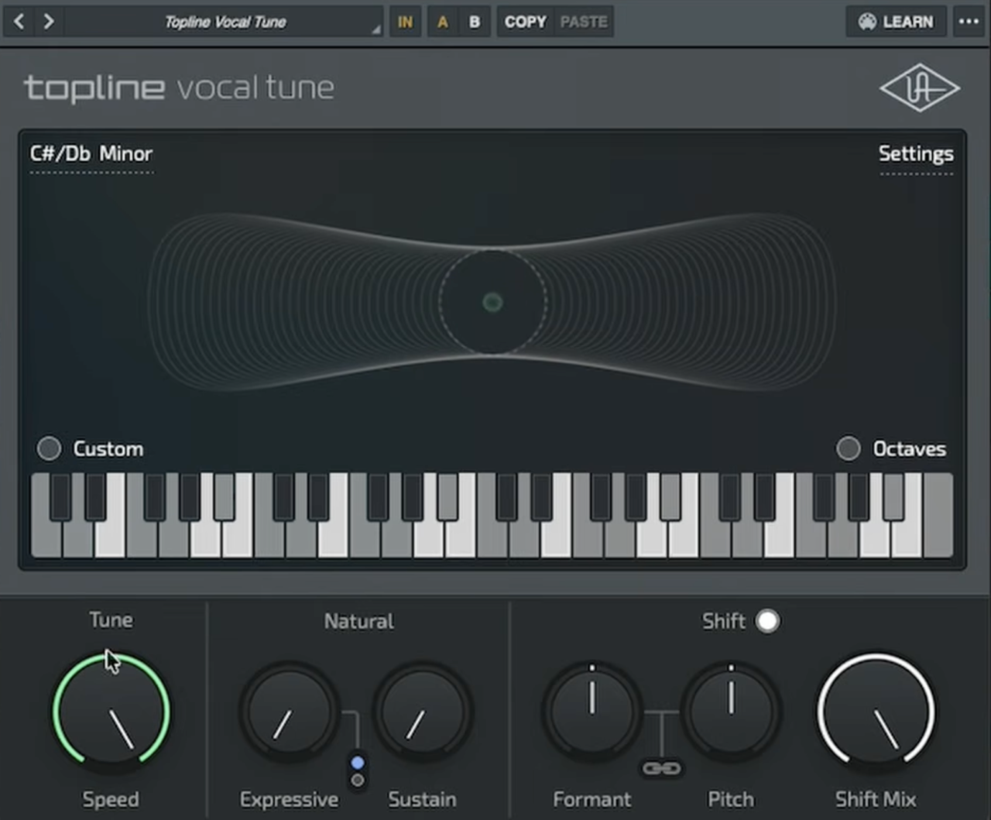
Task: Click the Shift Mix knob
Action: point(876,712)
